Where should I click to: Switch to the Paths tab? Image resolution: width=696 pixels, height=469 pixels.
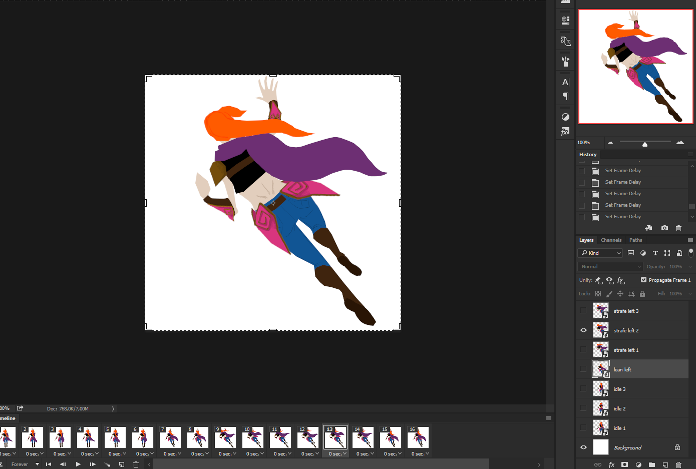(x=635, y=240)
